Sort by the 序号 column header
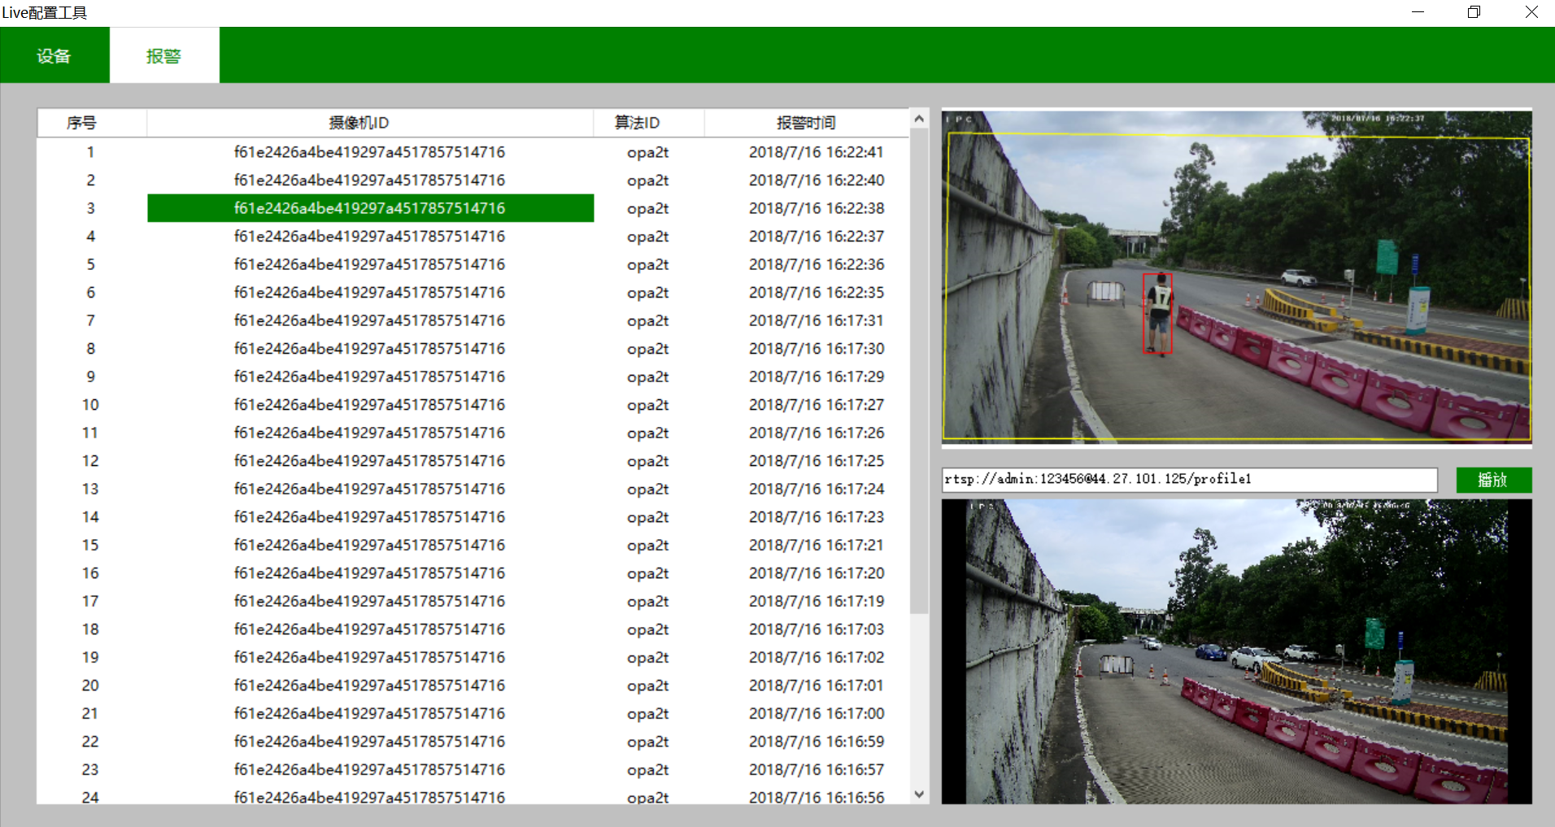 pyautogui.click(x=91, y=123)
